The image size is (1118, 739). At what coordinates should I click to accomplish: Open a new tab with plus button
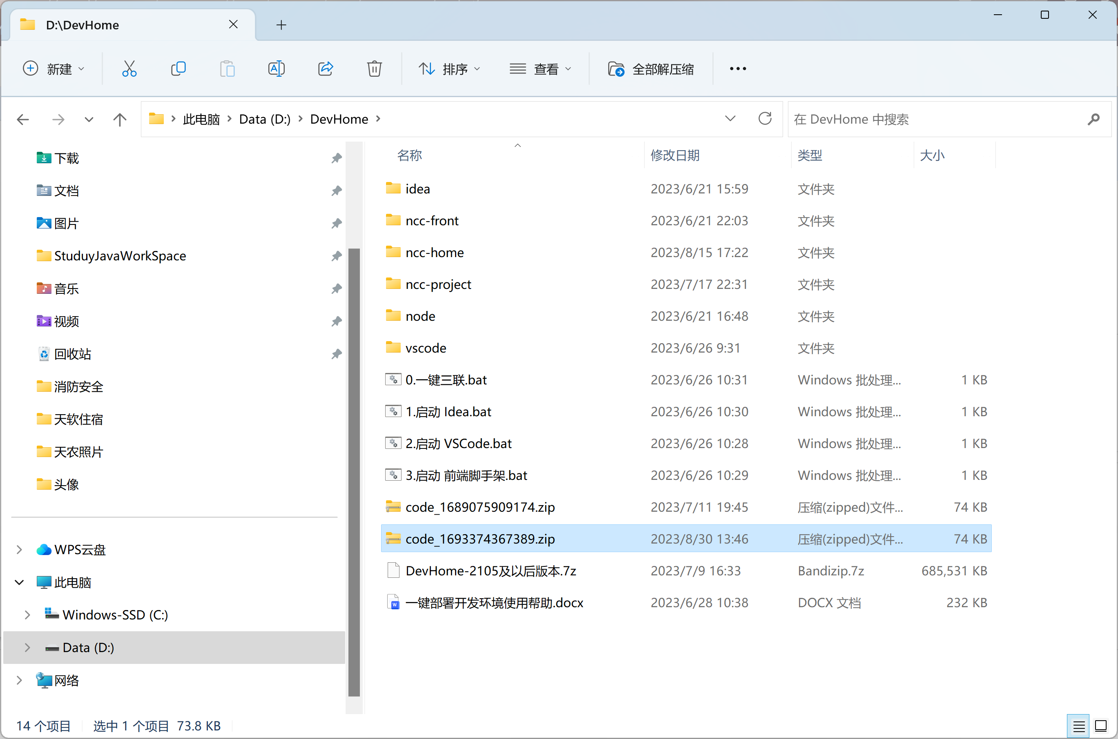(x=281, y=25)
